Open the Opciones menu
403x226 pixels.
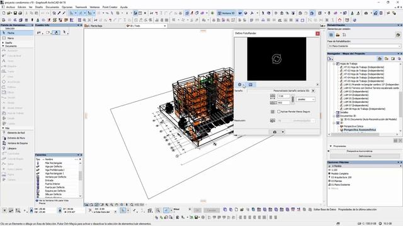pyautogui.click(x=67, y=7)
